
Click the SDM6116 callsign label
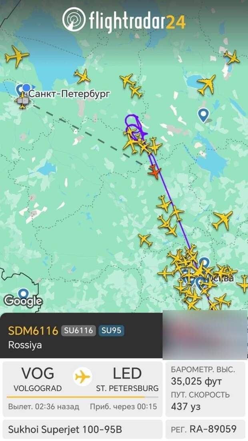[33, 331]
